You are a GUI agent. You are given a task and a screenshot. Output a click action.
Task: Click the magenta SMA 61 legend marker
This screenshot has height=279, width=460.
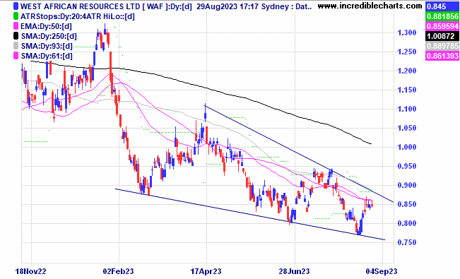[16, 56]
